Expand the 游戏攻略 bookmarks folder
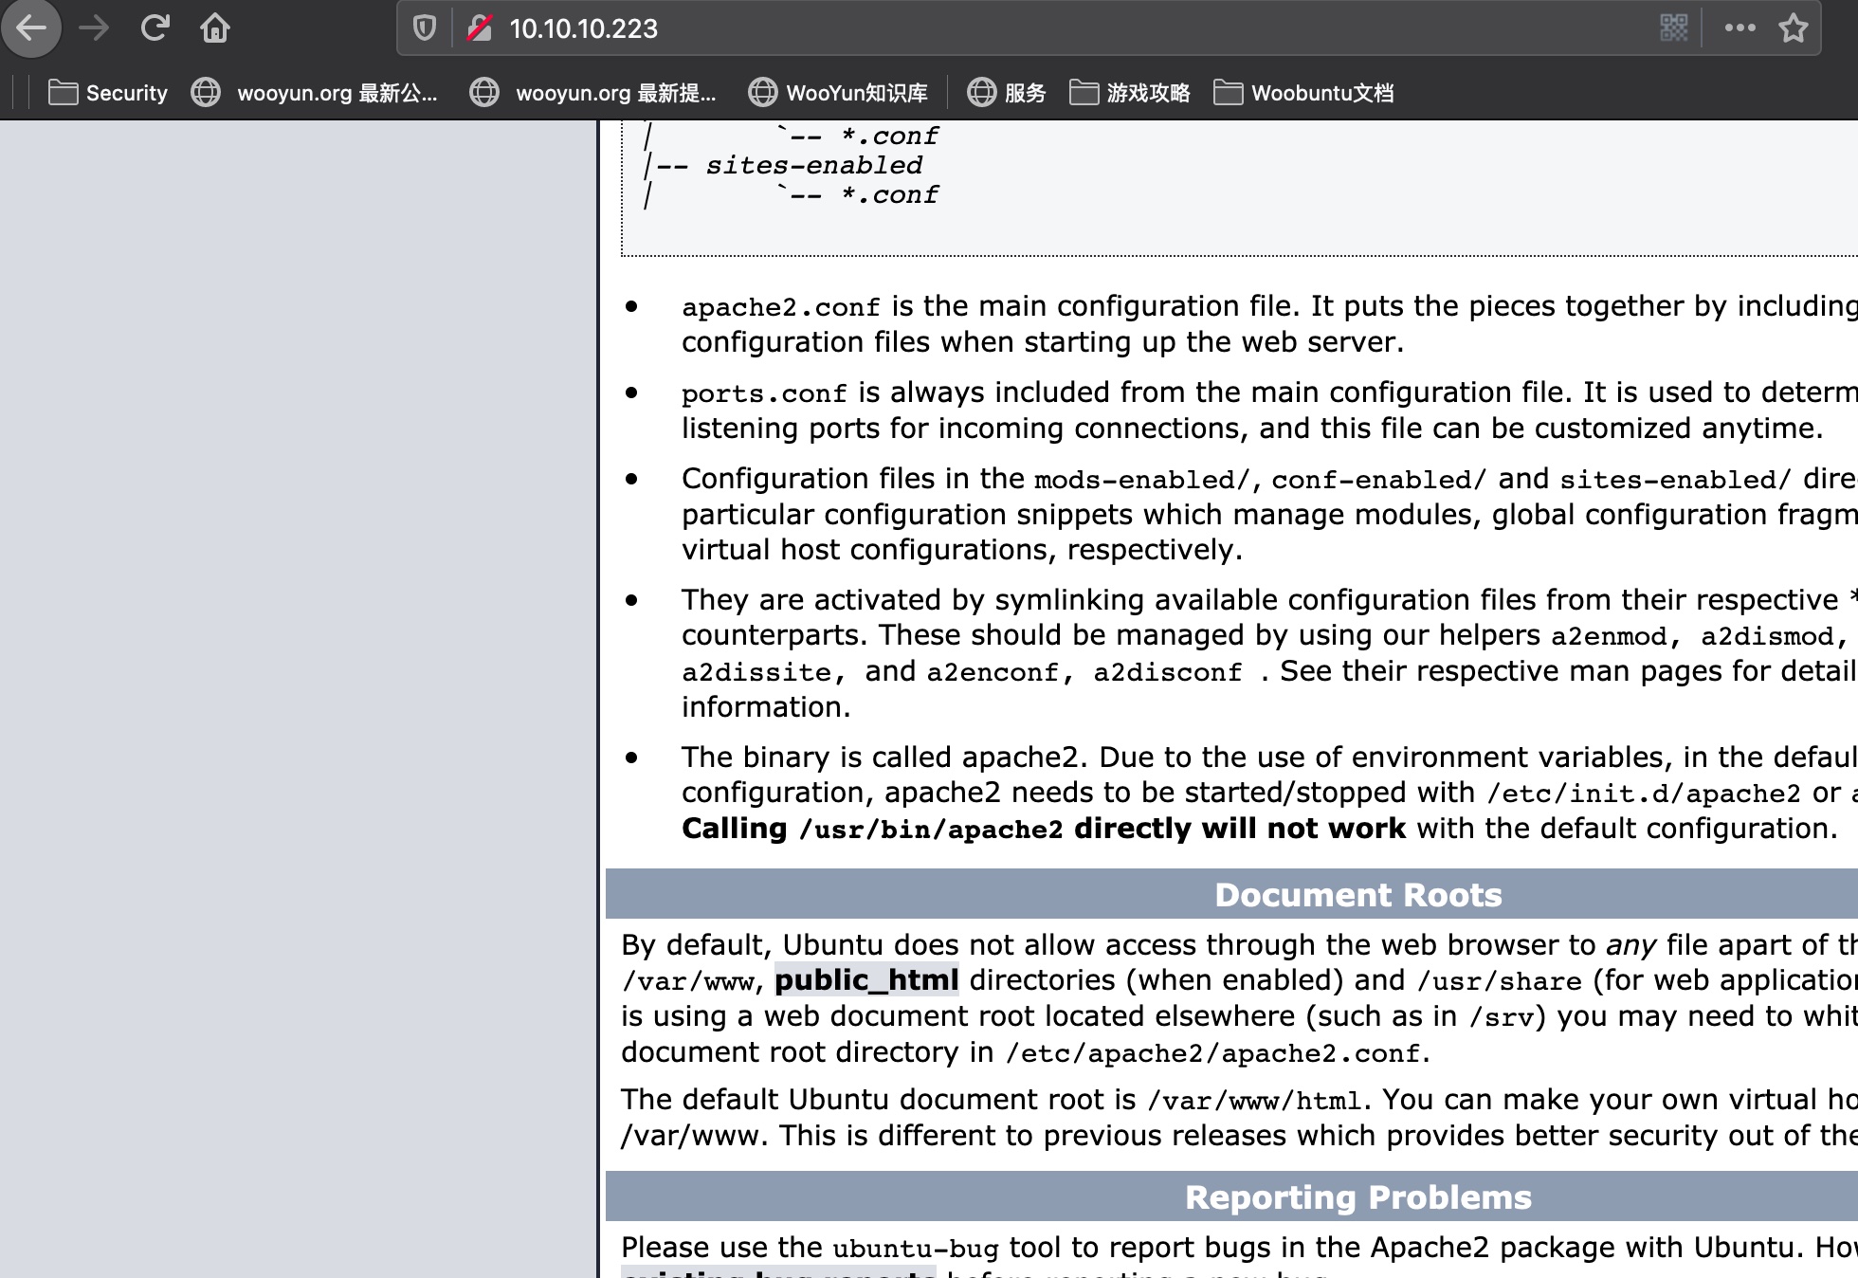The image size is (1858, 1278). pyautogui.click(x=1130, y=93)
